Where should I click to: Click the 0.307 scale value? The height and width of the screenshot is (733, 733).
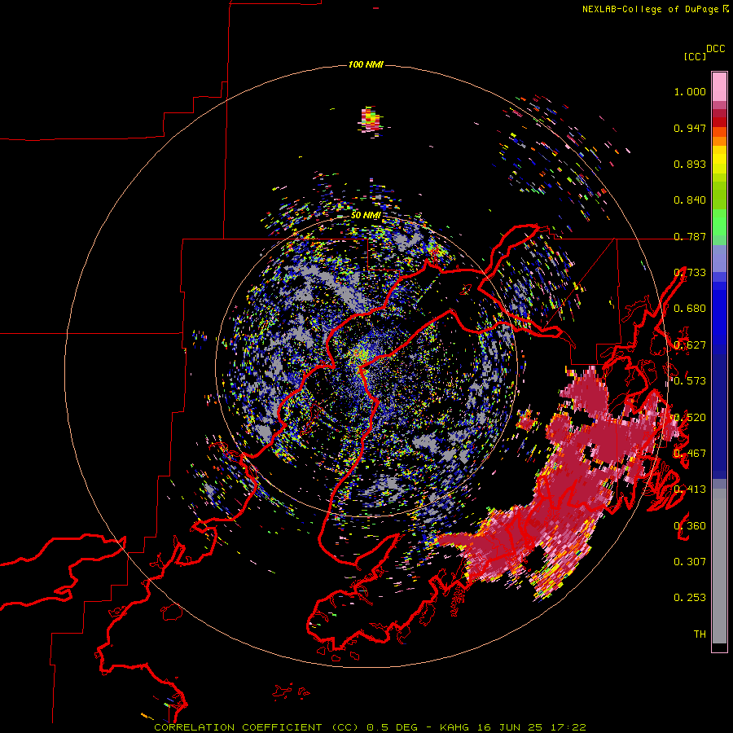pos(690,562)
